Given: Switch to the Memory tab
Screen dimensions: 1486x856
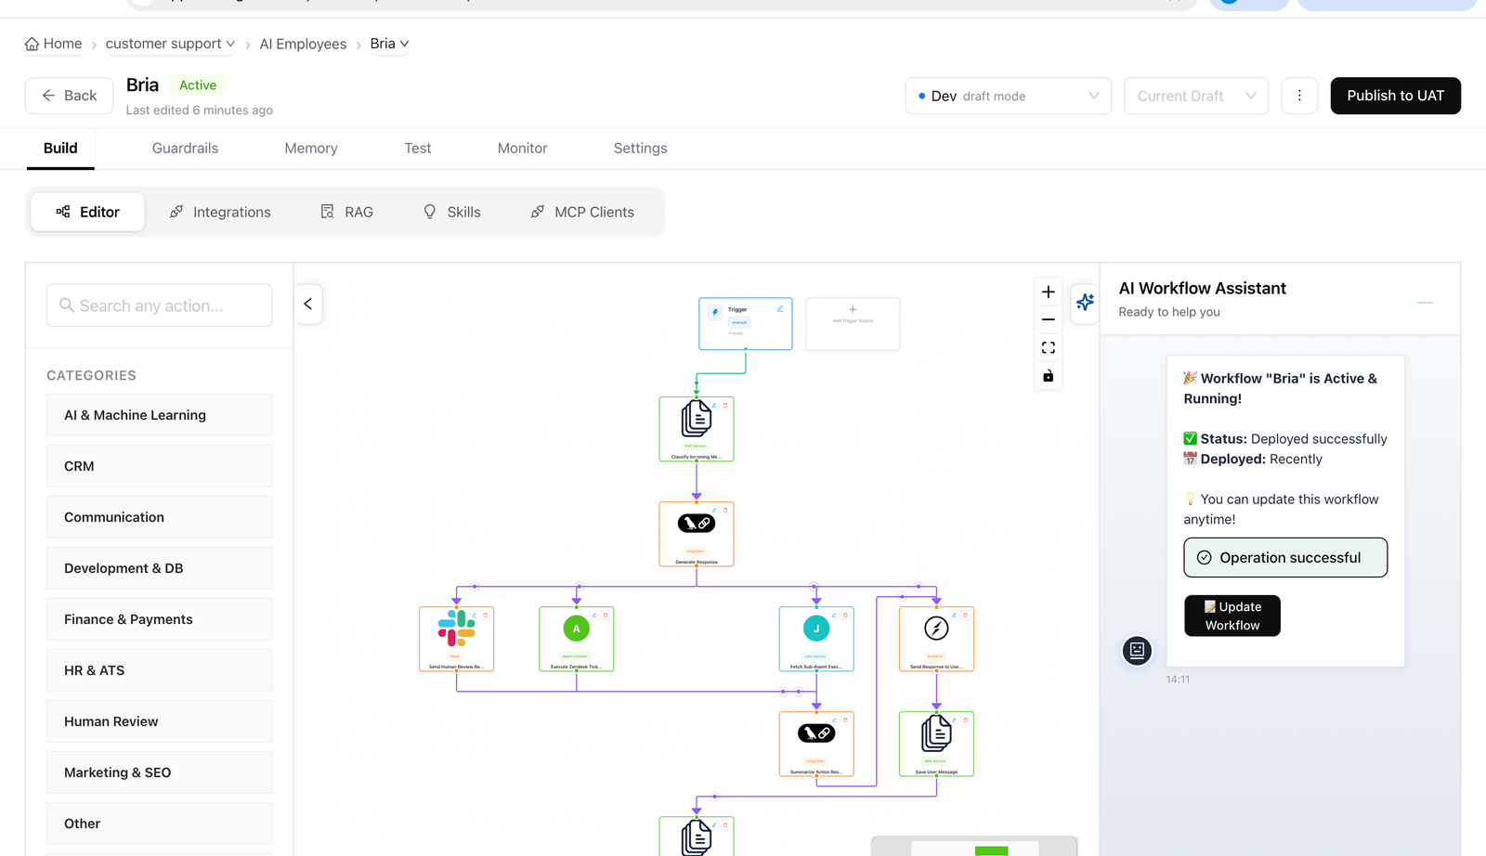Looking at the screenshot, I should [x=311, y=149].
